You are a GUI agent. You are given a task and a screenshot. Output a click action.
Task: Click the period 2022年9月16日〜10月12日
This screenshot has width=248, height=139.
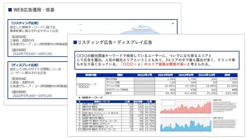[32, 96]
